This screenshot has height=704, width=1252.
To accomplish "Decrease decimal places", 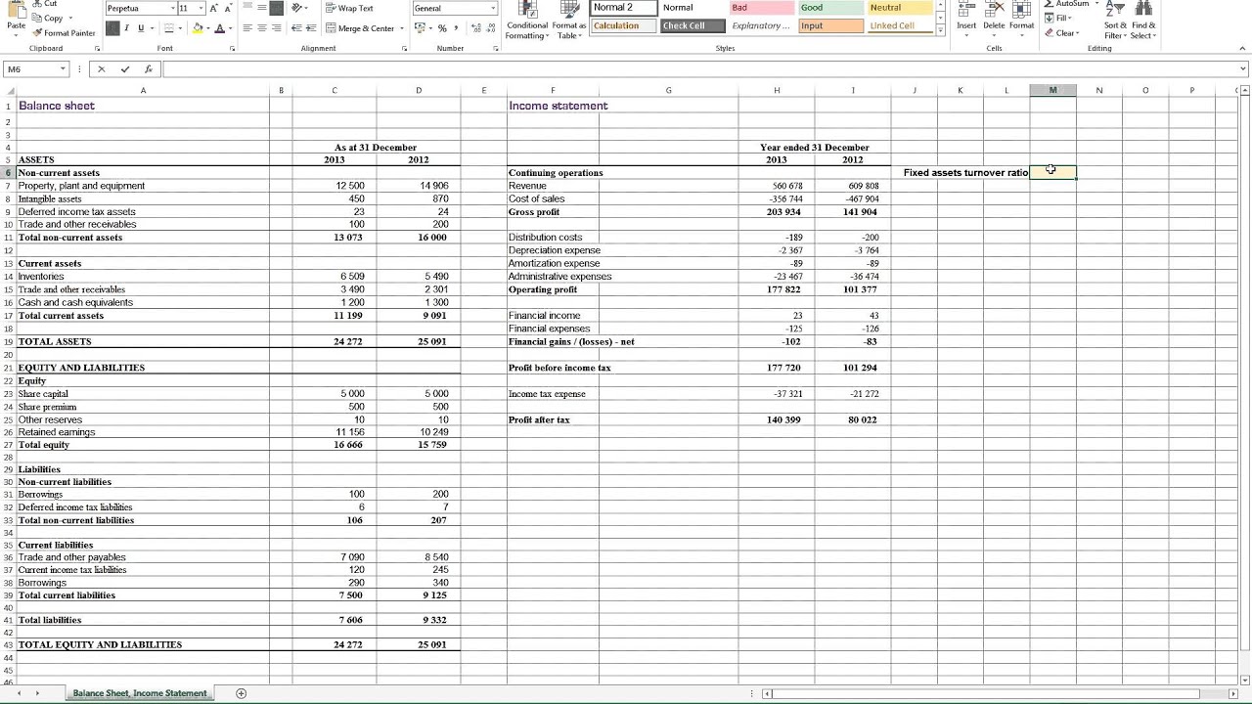I will [490, 28].
